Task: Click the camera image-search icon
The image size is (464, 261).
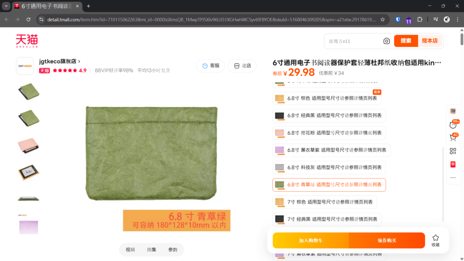Action: (387, 41)
